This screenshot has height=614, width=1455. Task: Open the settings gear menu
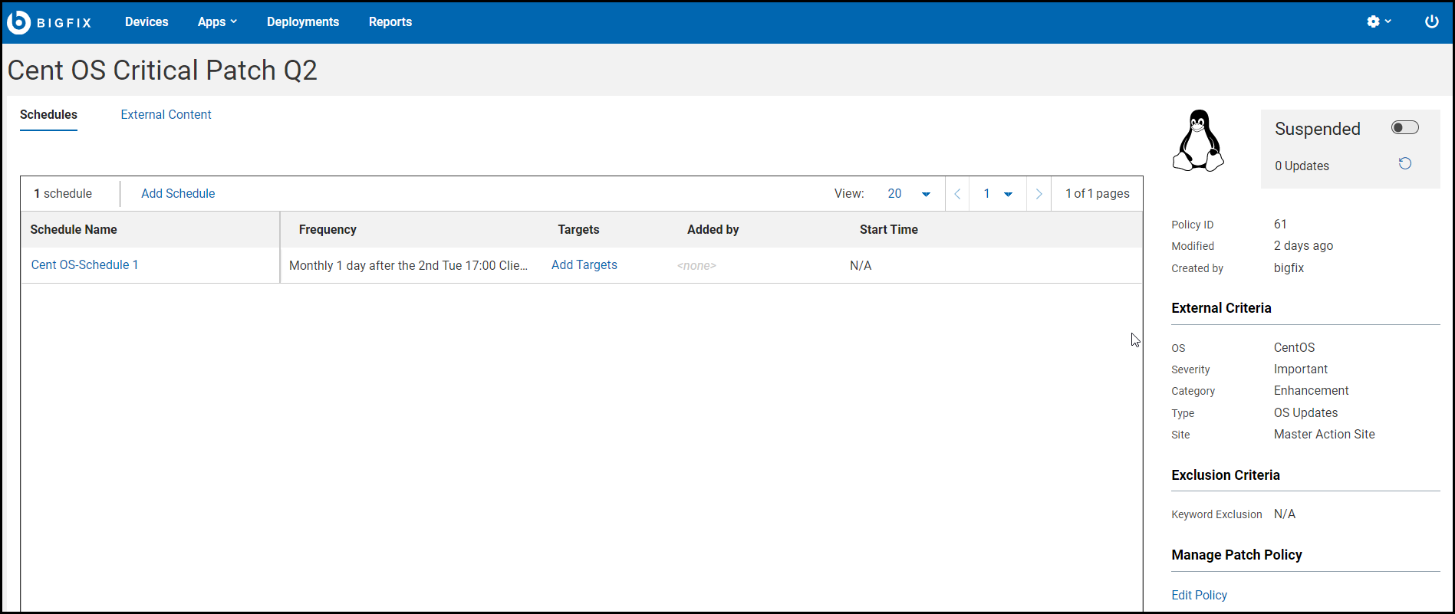pos(1378,22)
